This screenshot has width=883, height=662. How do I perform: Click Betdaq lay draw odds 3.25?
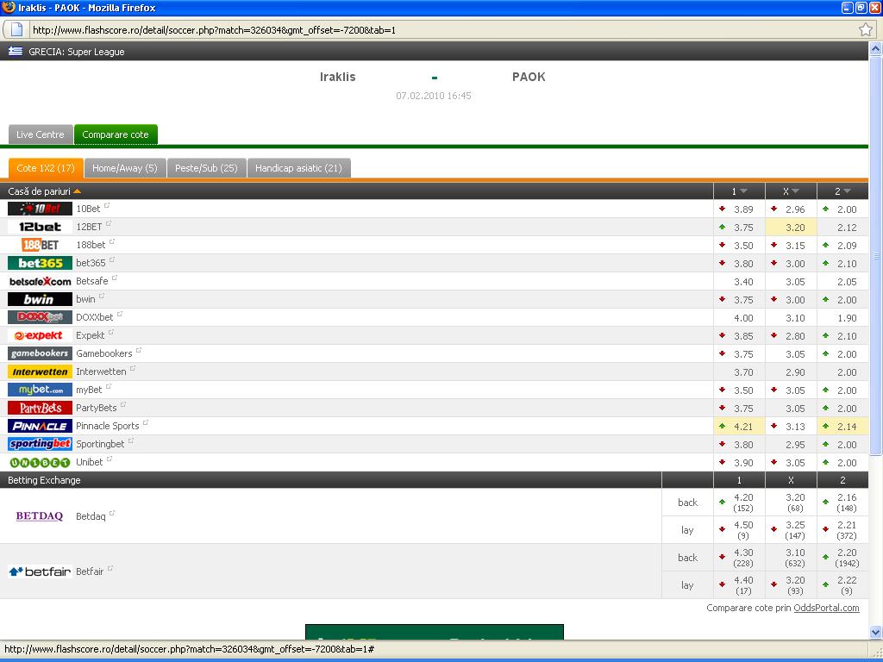click(x=795, y=525)
